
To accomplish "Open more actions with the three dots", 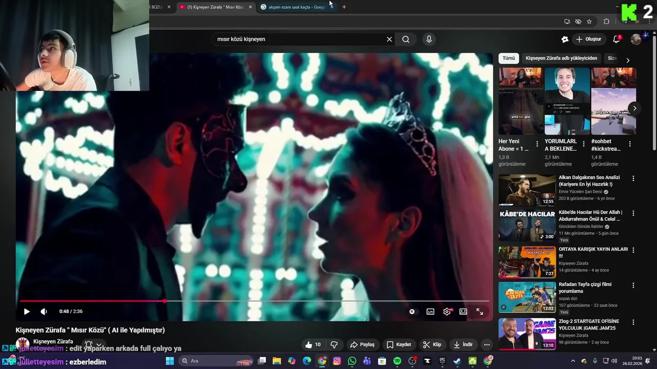I will [x=487, y=344].
